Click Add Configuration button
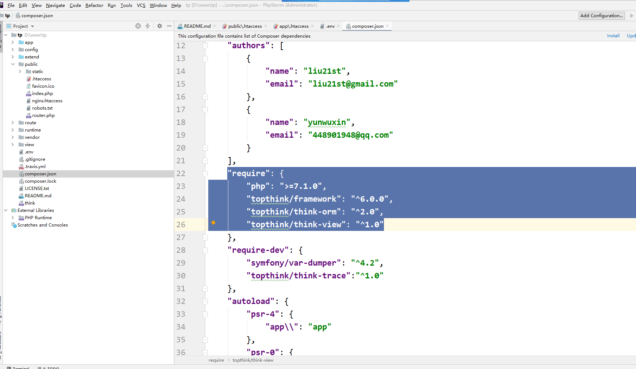Image resolution: width=636 pixels, height=369 pixels. [602, 15]
